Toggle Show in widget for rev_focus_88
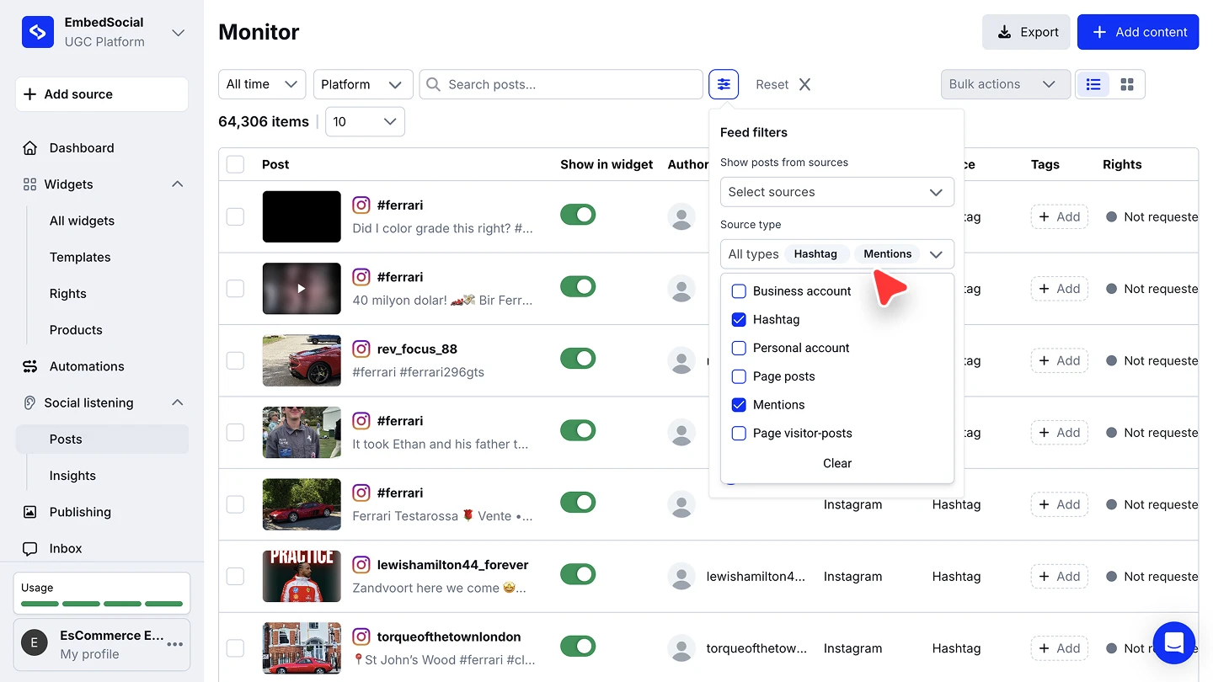 tap(578, 359)
